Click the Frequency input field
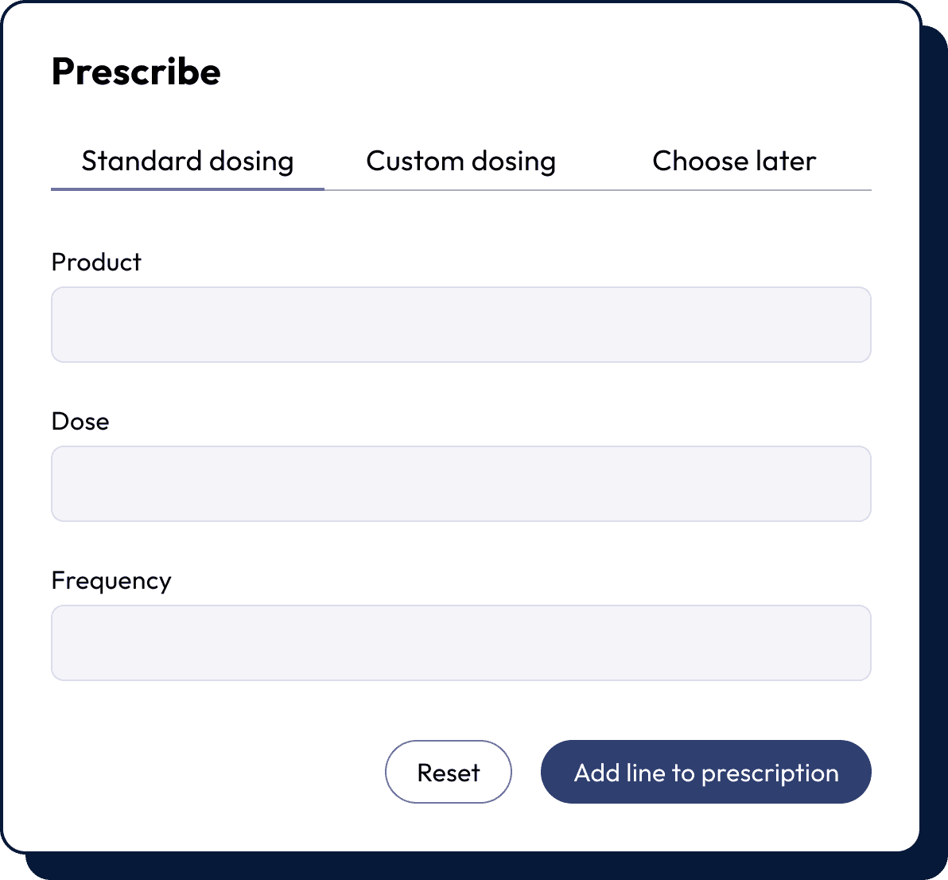The height and width of the screenshot is (880, 948). click(460, 643)
